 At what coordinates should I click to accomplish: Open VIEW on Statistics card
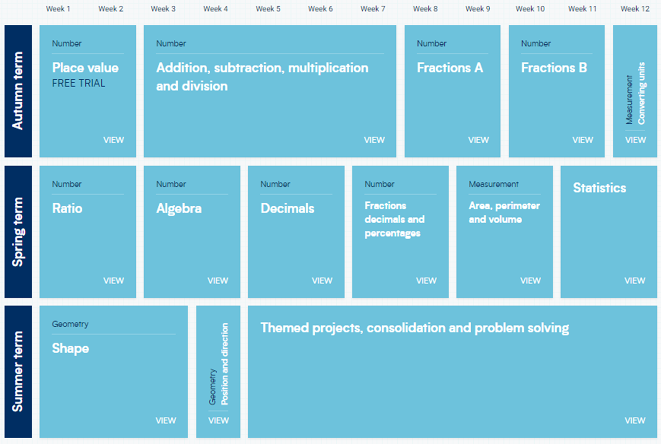coord(635,281)
